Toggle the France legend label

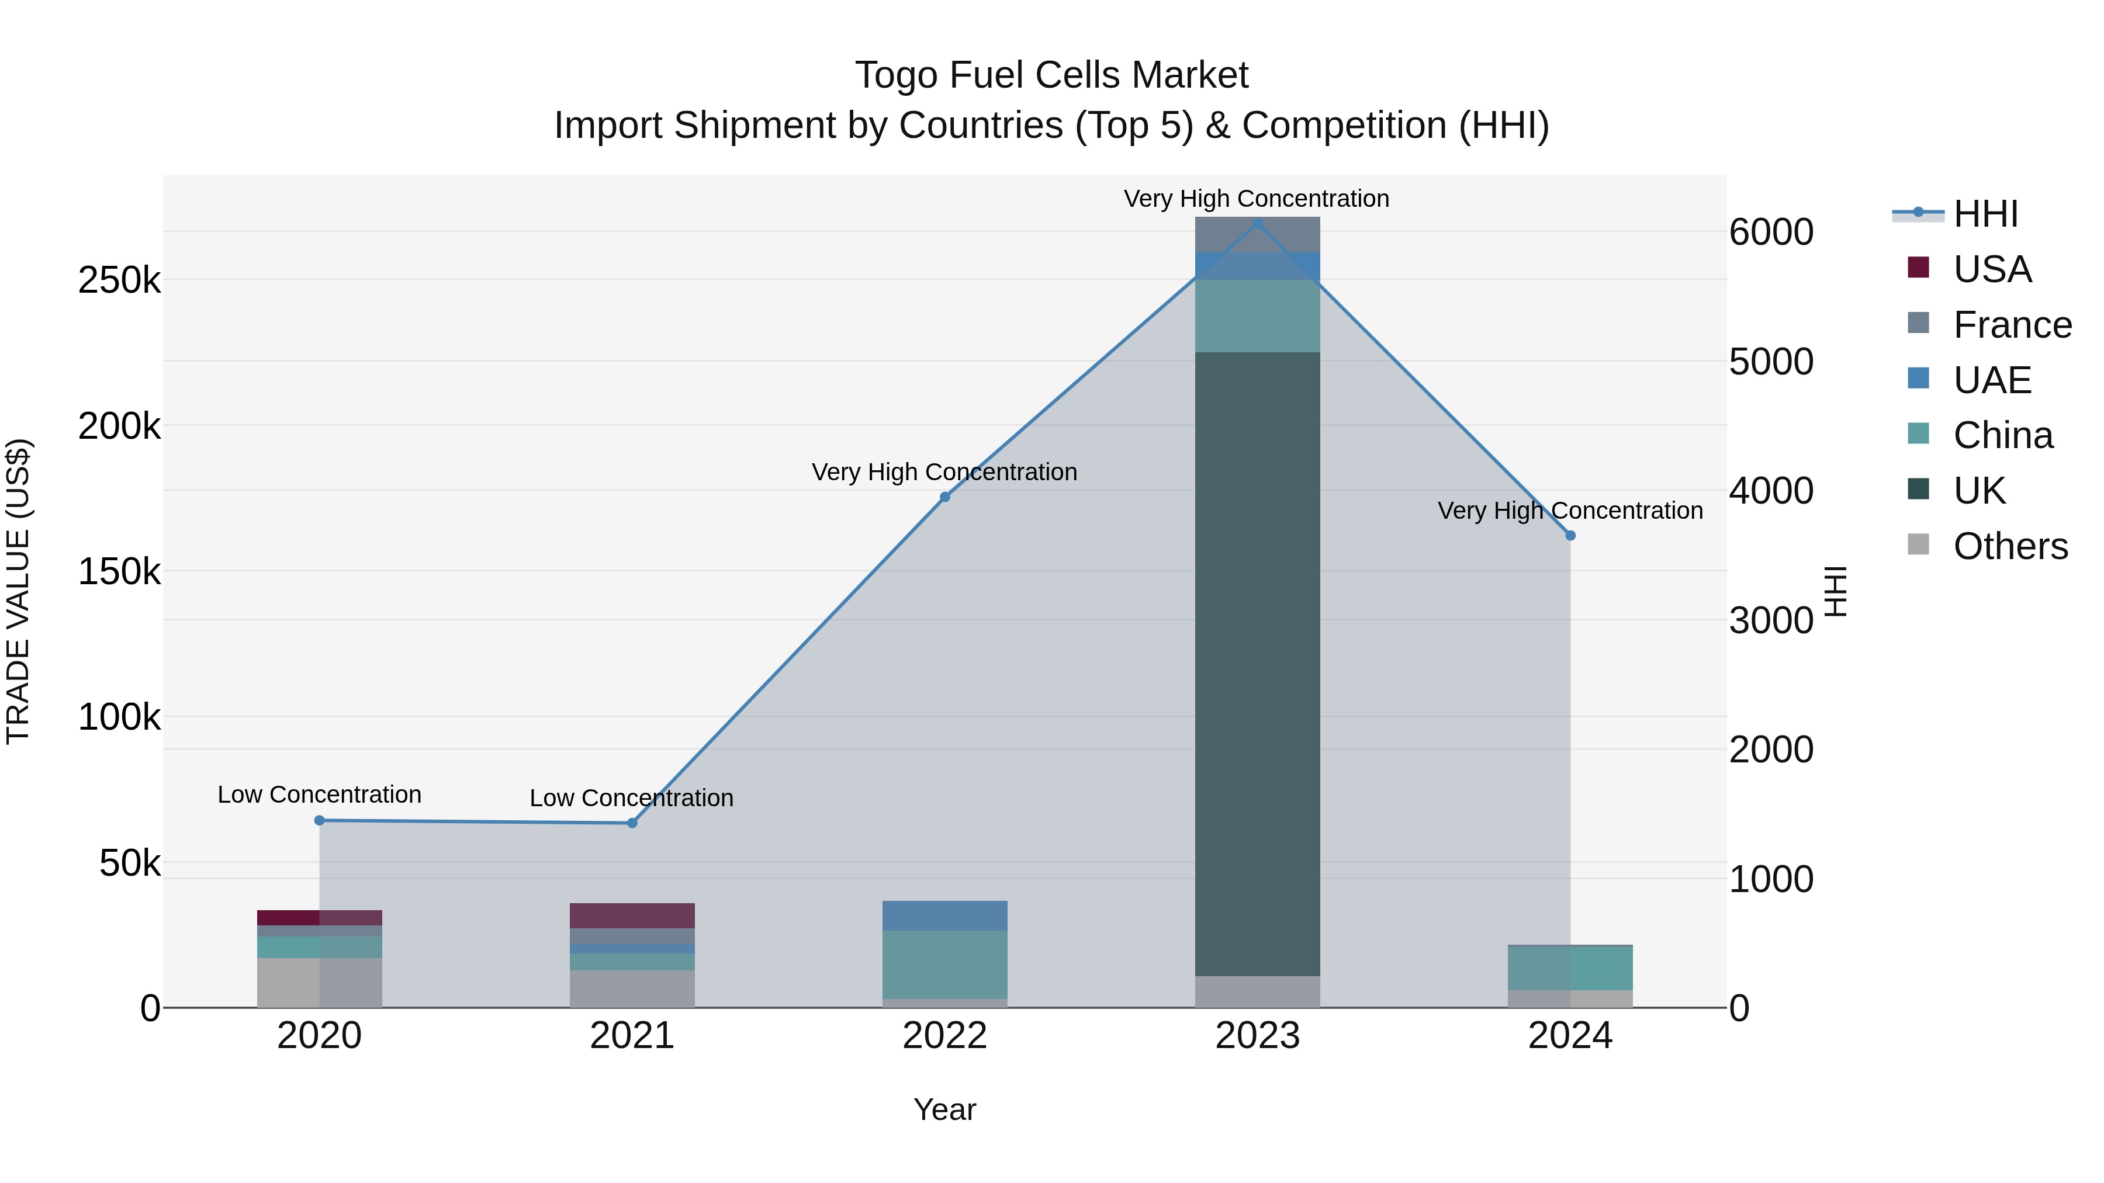coord(2012,325)
